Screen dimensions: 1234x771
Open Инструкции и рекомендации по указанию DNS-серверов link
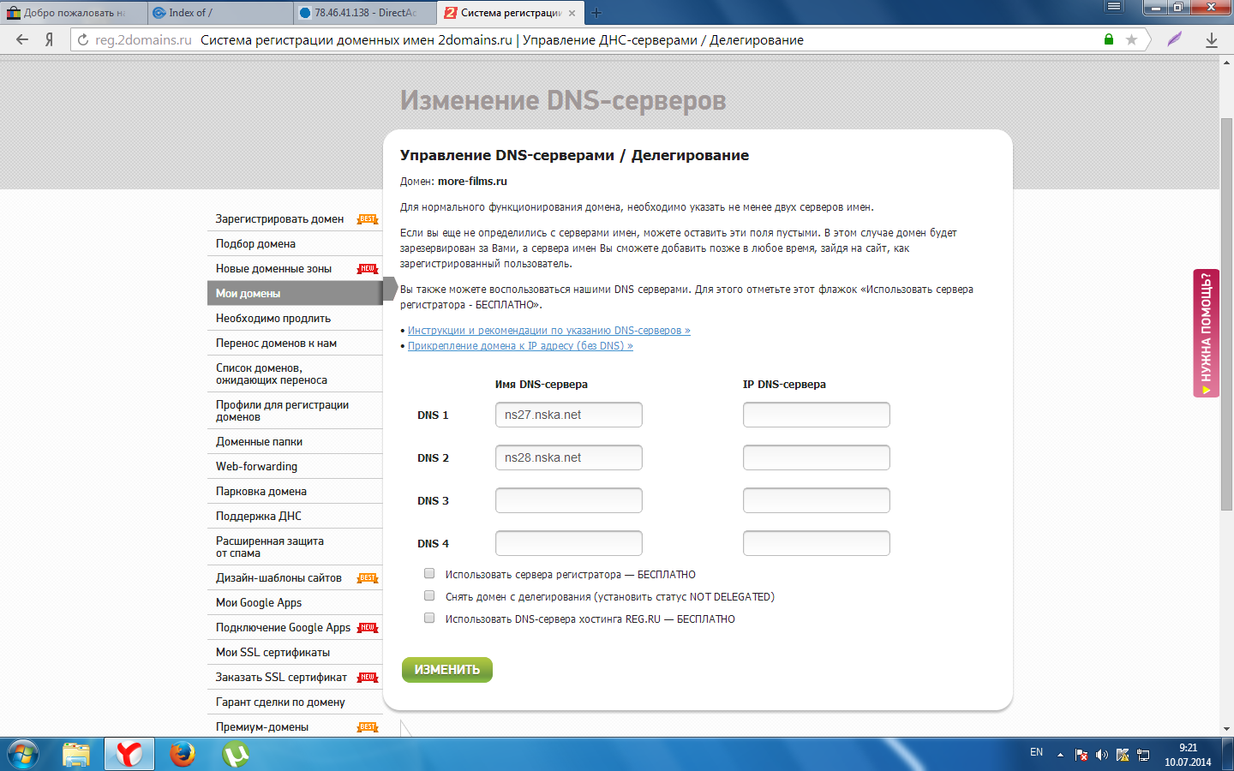(x=548, y=331)
